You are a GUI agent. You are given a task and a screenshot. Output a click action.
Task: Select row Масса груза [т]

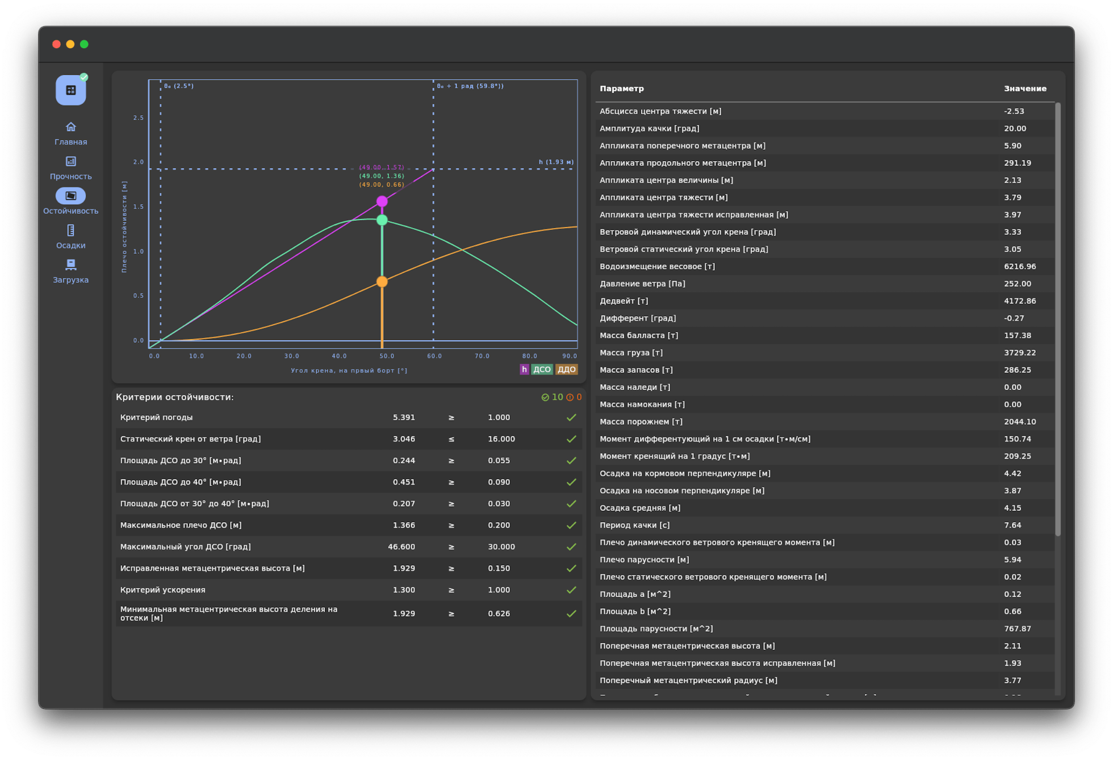pos(825,353)
